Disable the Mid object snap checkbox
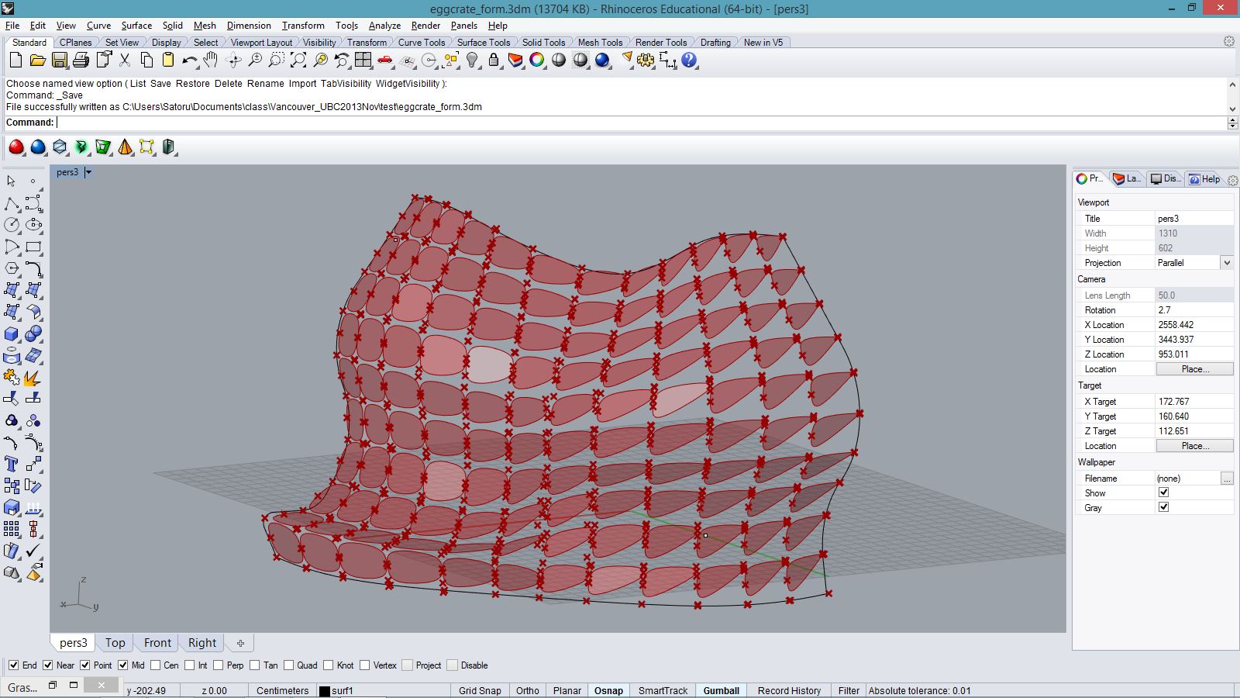This screenshot has width=1240, height=698. pos(123,665)
